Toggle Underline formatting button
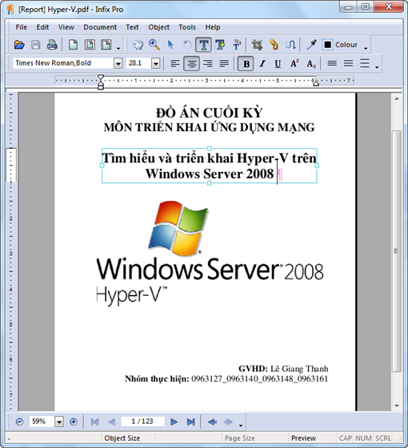The width and height of the screenshot is (408, 448). [278, 63]
